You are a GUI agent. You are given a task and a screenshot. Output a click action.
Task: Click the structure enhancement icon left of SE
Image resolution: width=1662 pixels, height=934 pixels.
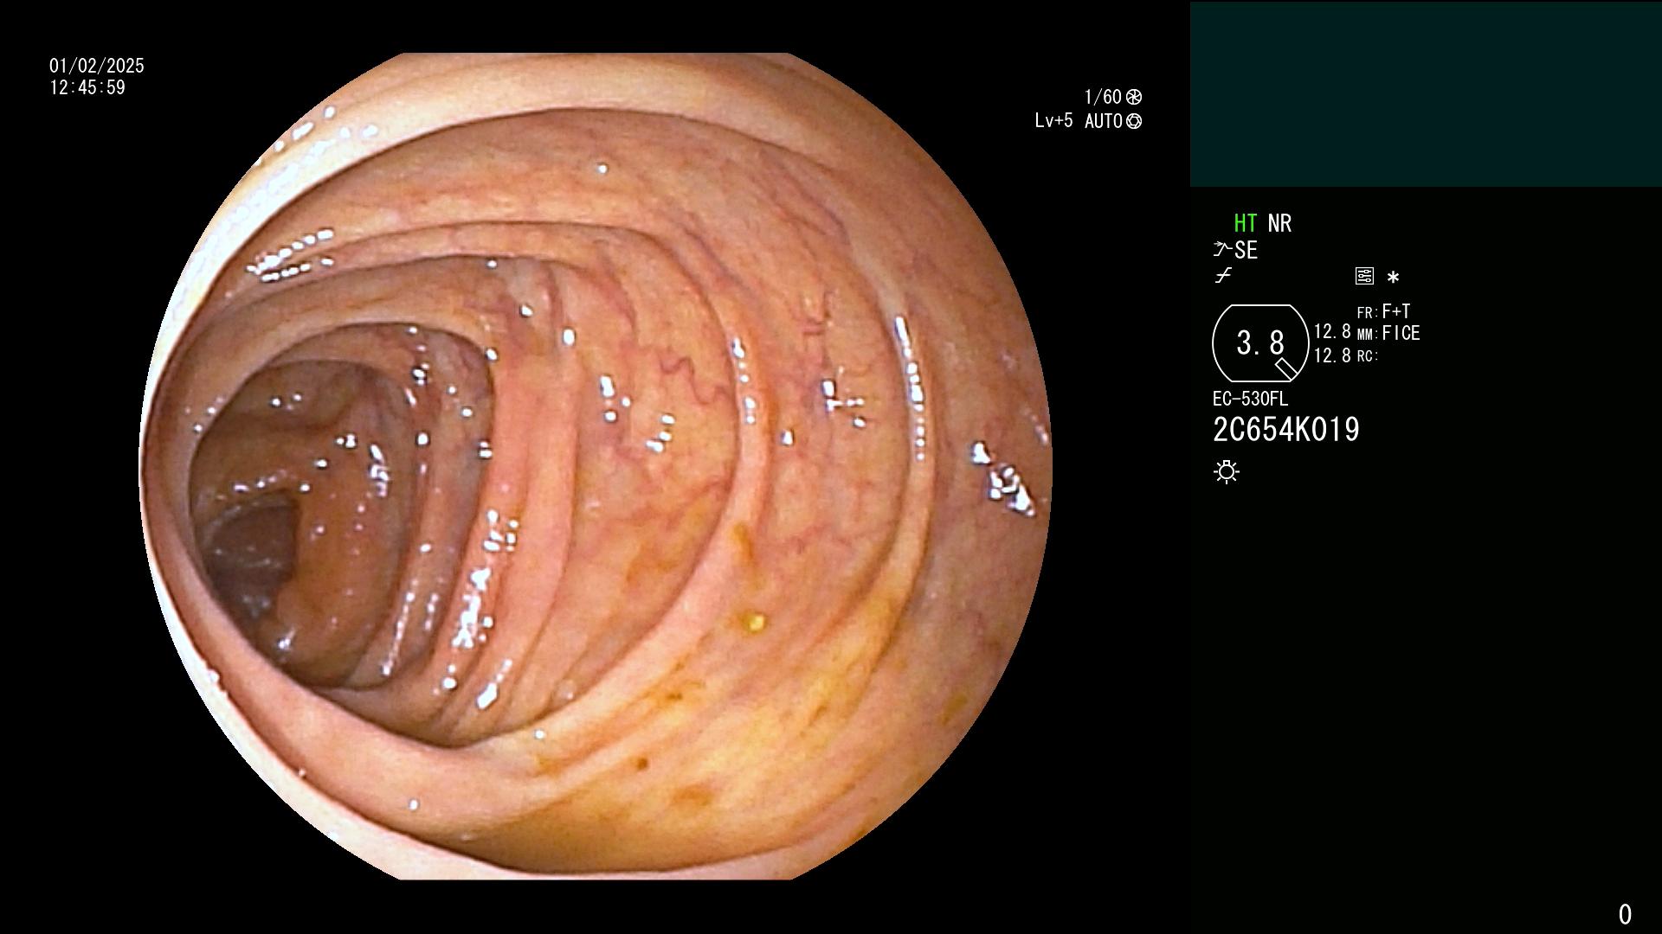coord(1222,250)
